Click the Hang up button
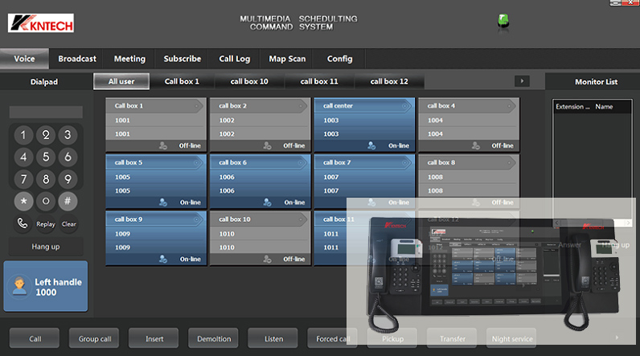 [x=45, y=247]
